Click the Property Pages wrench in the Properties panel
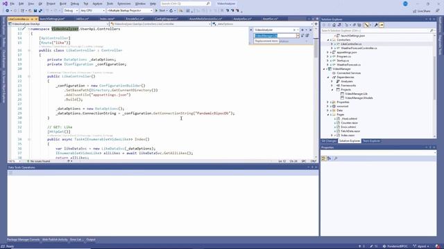 point(336,158)
